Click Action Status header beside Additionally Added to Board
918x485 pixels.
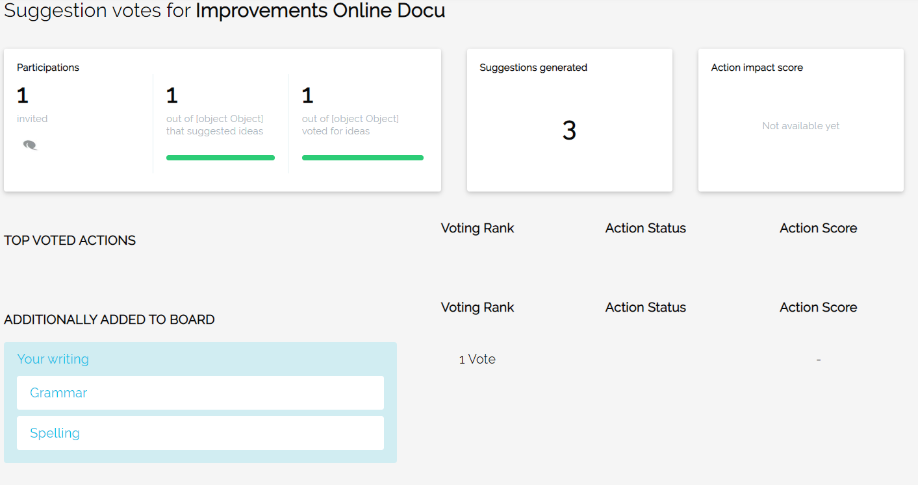[x=646, y=307]
